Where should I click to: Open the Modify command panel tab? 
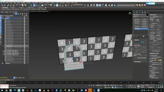coord(137,12)
